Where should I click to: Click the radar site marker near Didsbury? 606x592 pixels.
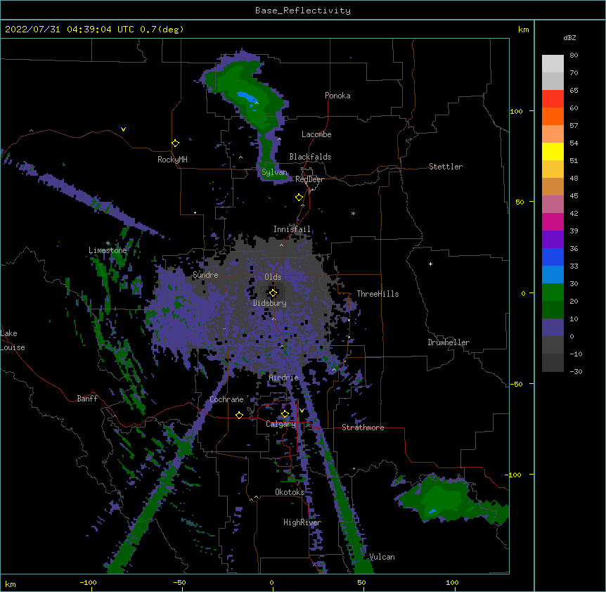tap(273, 293)
